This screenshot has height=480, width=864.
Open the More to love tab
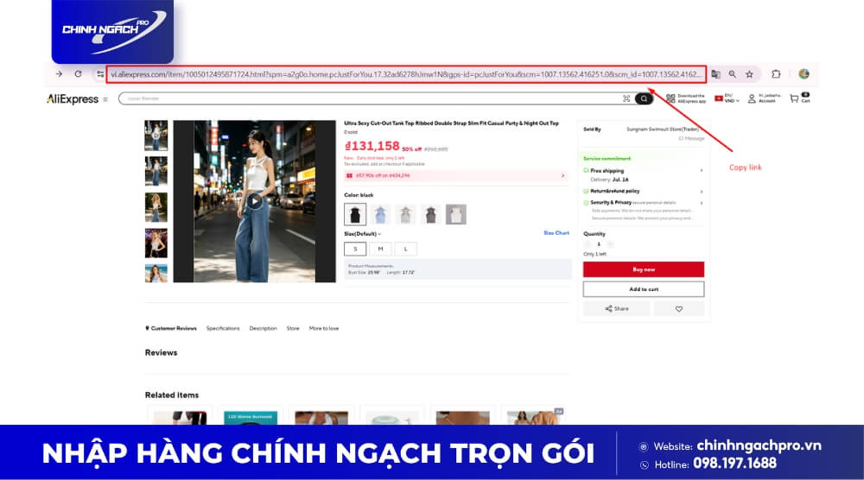324,328
